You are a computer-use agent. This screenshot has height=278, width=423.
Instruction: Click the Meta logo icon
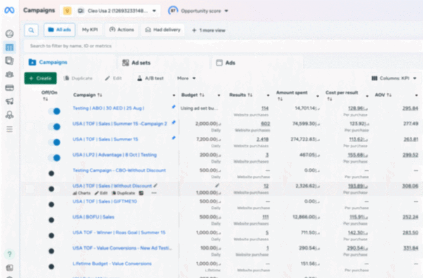(9, 11)
